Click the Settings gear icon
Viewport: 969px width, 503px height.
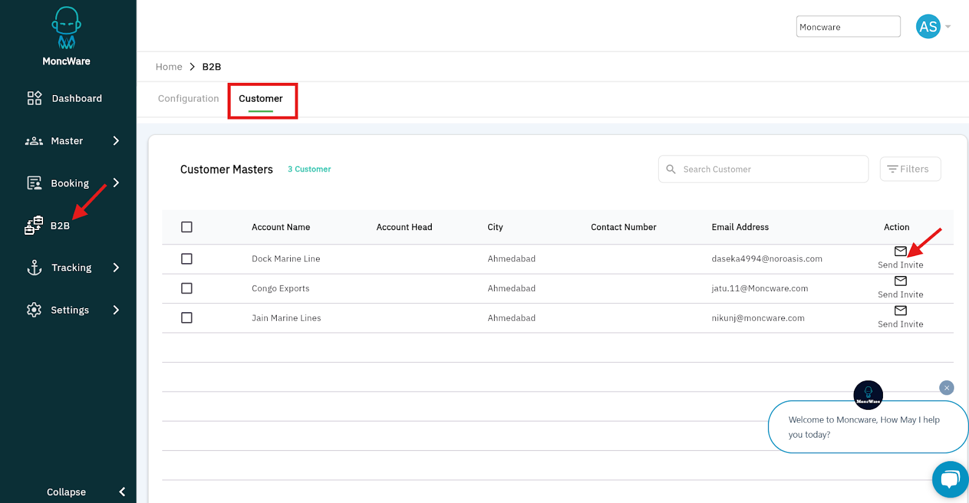[35, 310]
